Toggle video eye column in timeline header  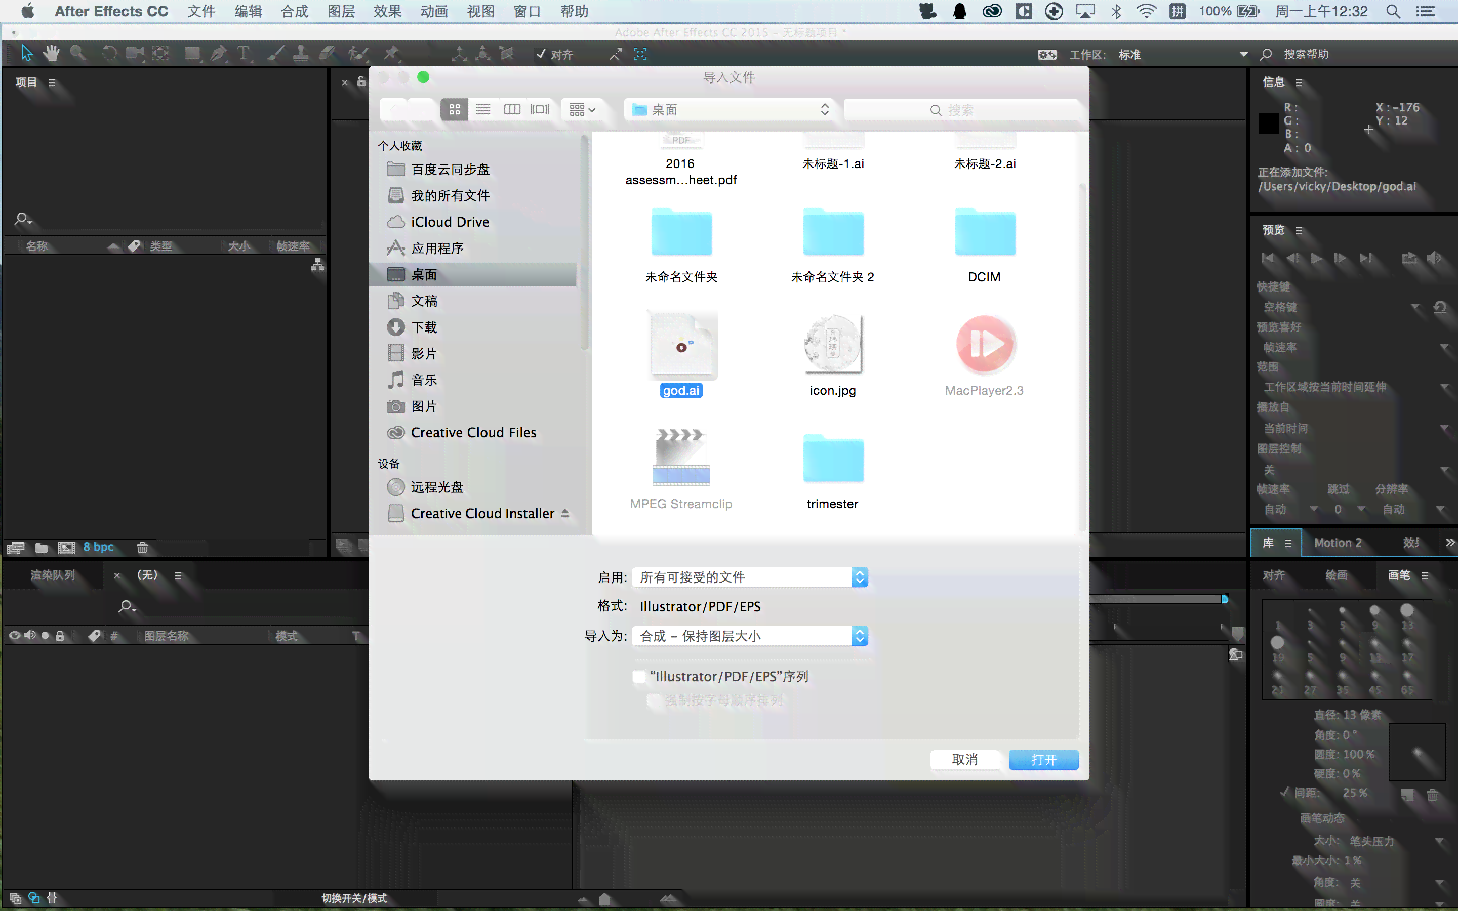point(15,636)
